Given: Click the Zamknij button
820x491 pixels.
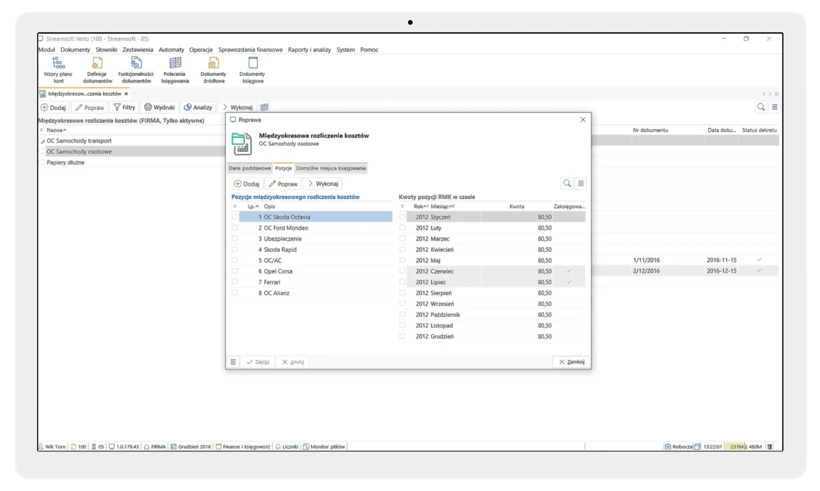Looking at the screenshot, I should 571,362.
